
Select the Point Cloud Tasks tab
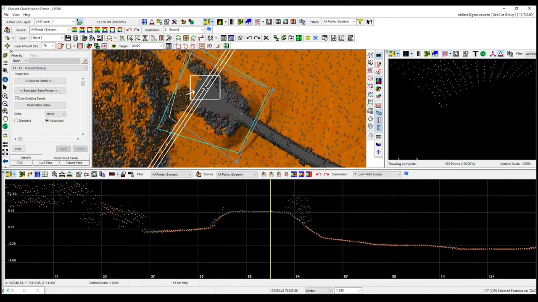[66, 158]
